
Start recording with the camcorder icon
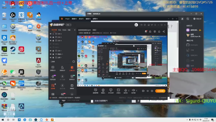pos(143,91)
